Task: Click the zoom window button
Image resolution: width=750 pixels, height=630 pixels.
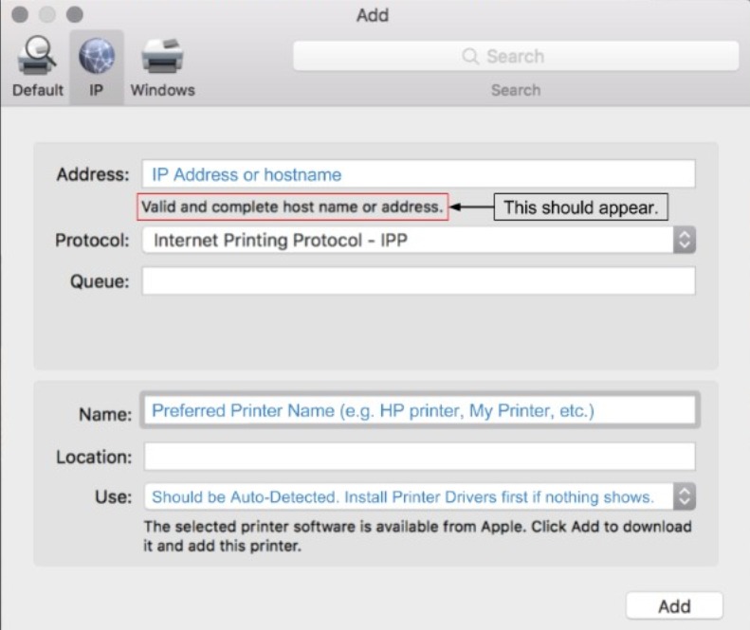Action: point(74,15)
